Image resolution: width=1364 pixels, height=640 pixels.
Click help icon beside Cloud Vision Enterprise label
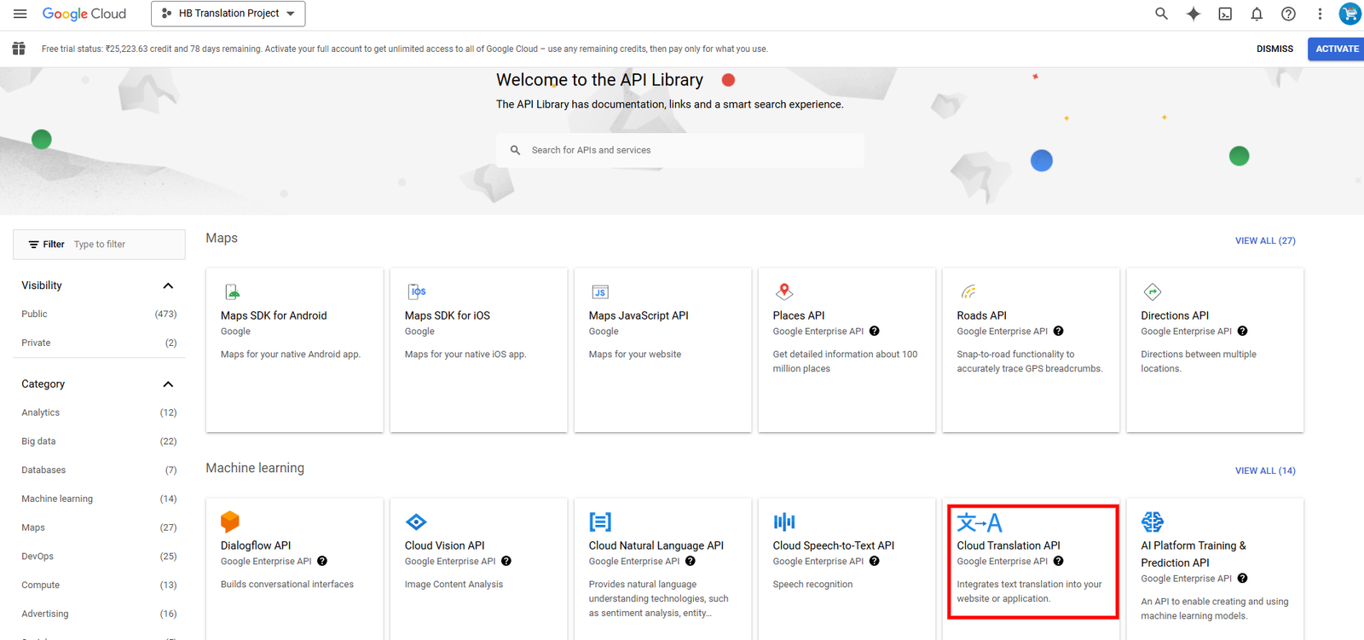(x=506, y=562)
